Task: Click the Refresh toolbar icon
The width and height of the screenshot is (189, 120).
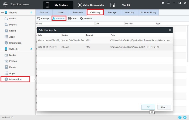Action: tap(81, 19)
